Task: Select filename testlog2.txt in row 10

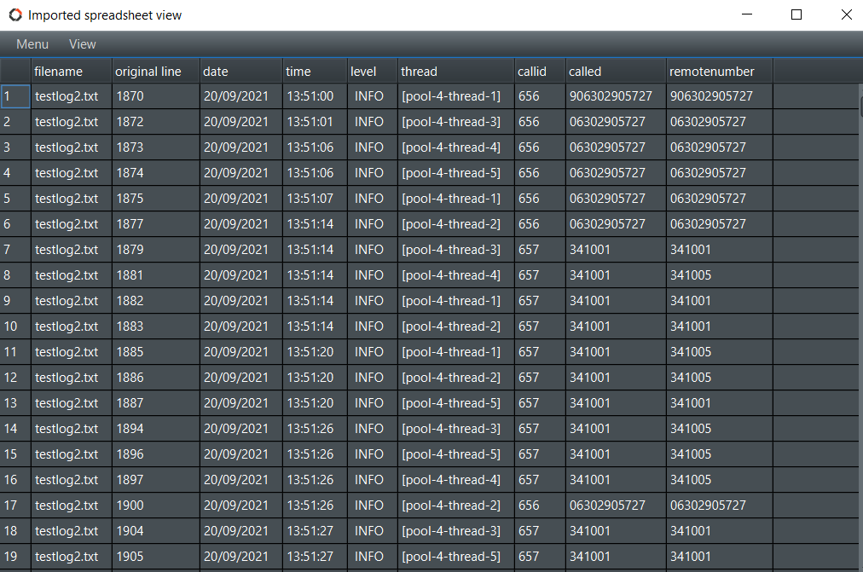Action: (72, 326)
